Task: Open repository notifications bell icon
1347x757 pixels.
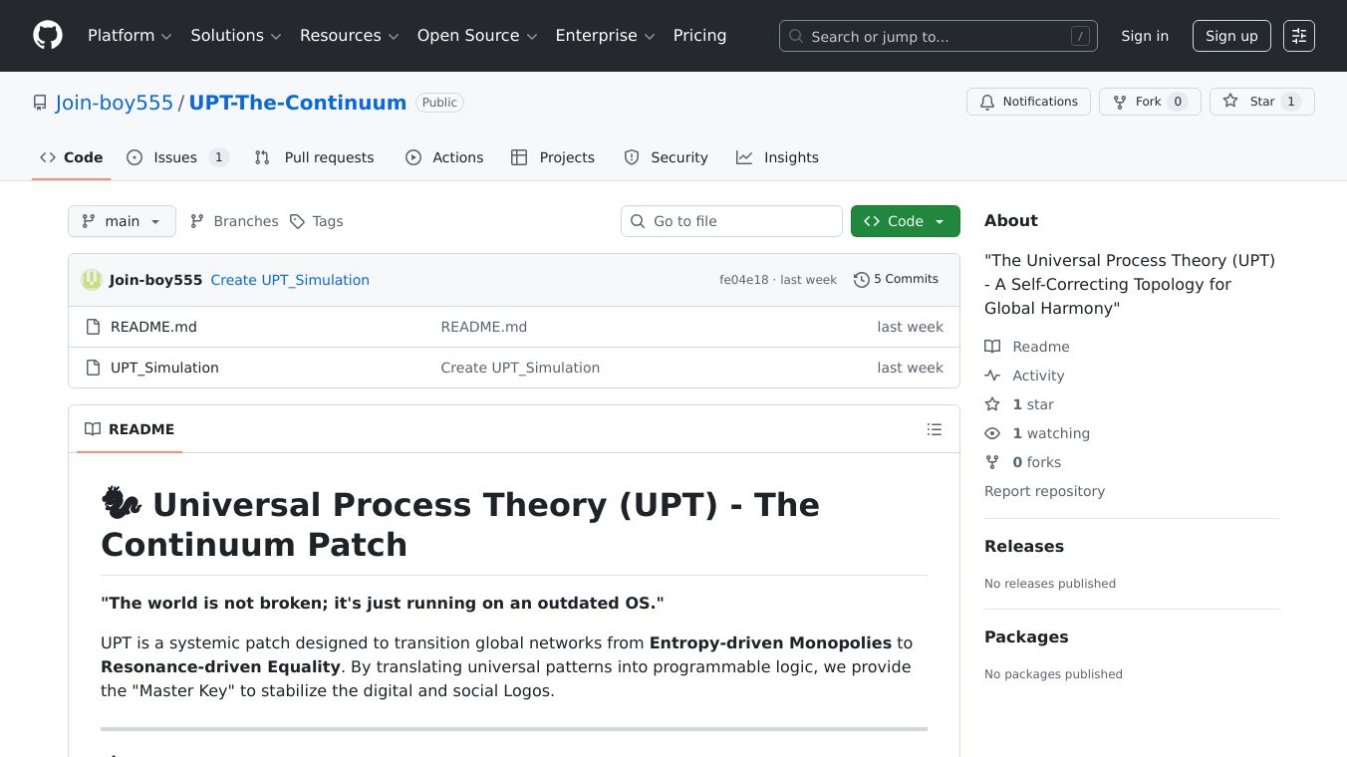Action: (x=987, y=102)
